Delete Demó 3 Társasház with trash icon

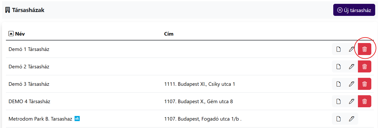[364, 84]
